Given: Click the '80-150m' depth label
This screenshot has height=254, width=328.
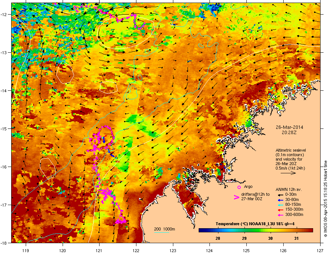Looking at the screenshot, I should coord(293,204).
